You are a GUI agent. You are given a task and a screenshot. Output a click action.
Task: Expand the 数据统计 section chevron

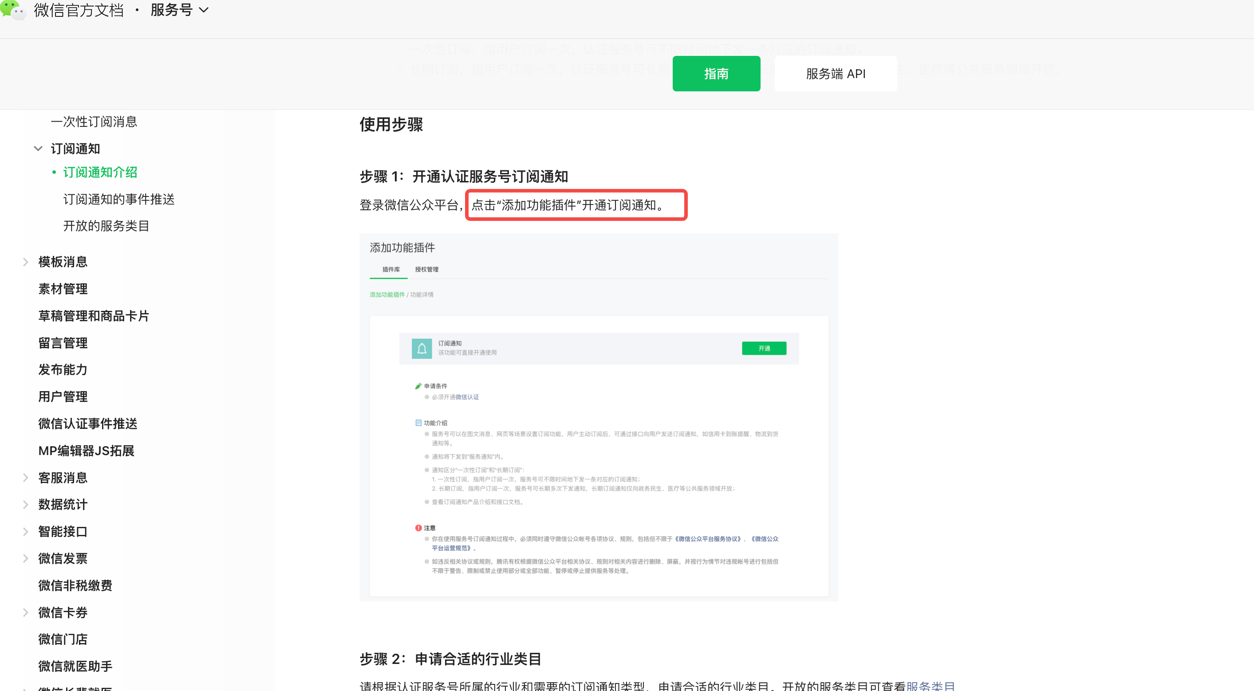26,505
